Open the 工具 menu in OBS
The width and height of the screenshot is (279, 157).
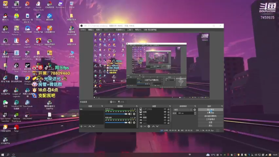coord(130,30)
